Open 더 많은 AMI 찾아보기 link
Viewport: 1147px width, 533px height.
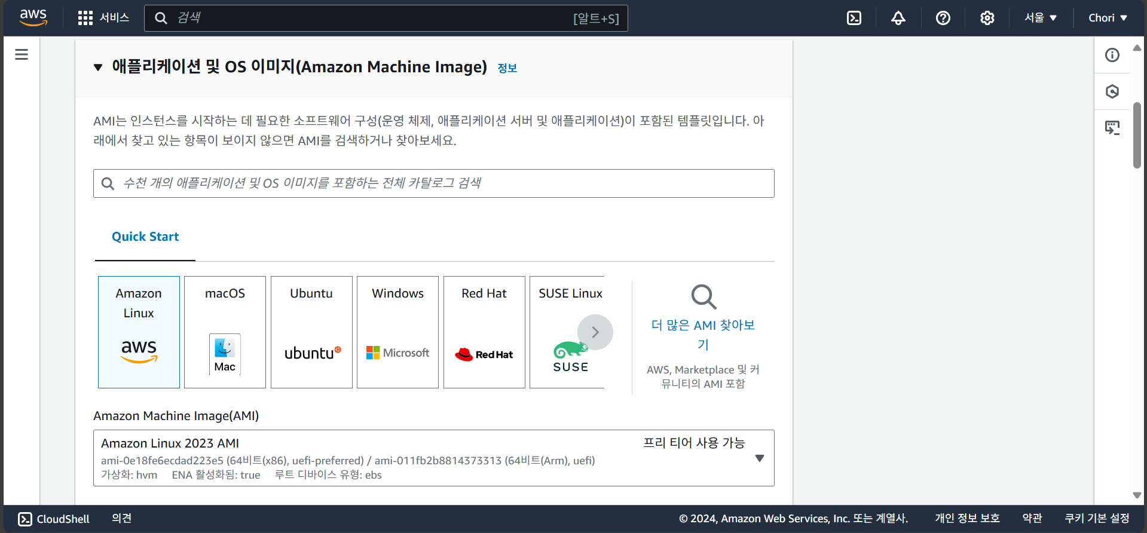(x=703, y=335)
